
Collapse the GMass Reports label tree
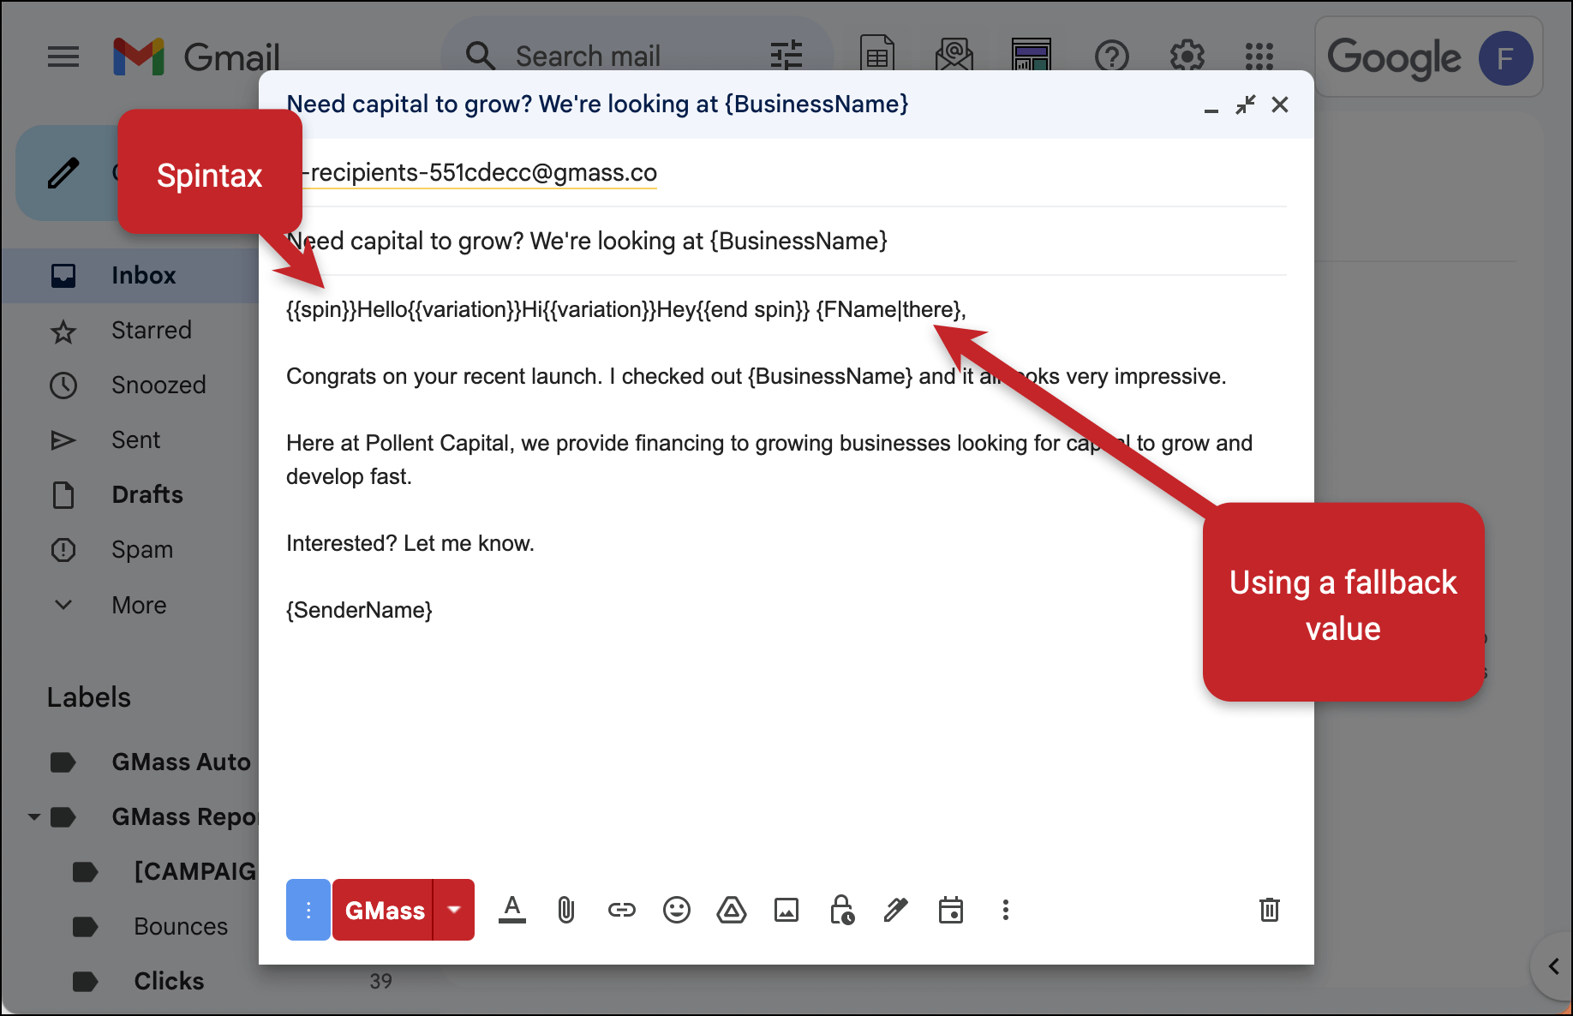[x=33, y=816]
